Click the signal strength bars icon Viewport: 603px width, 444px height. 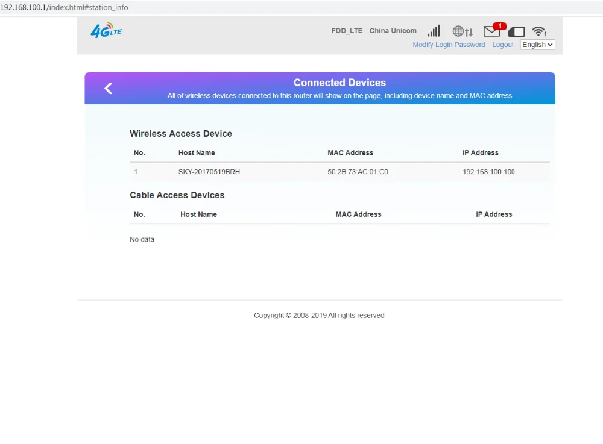(434, 31)
